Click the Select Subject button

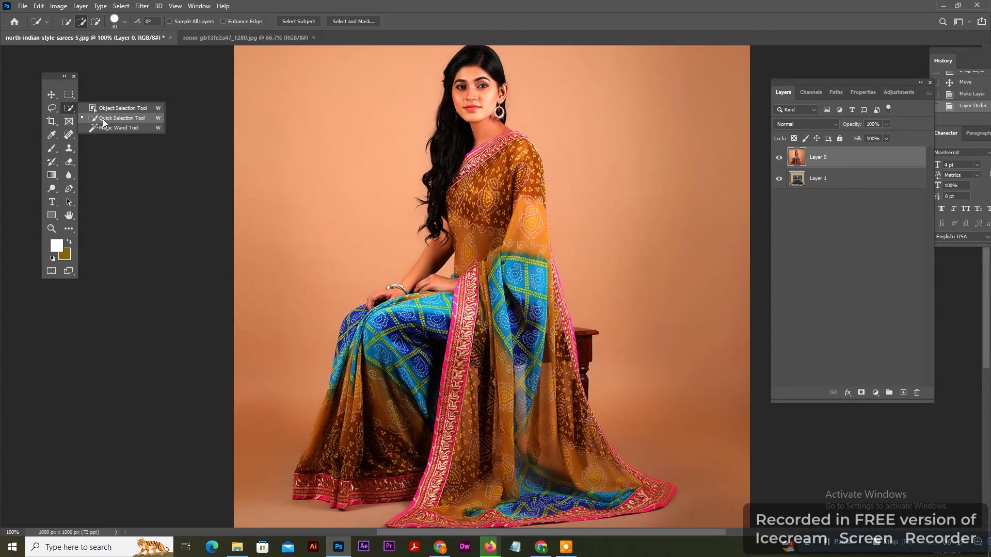pos(298,22)
